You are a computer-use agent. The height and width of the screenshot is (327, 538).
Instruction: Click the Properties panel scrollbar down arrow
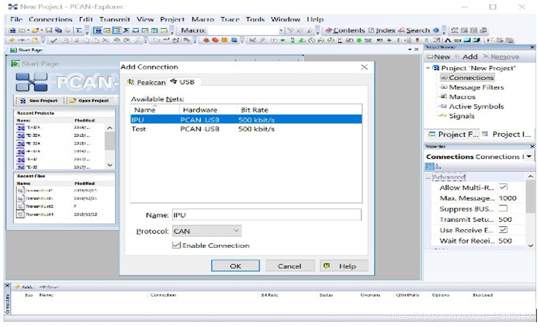(x=530, y=245)
